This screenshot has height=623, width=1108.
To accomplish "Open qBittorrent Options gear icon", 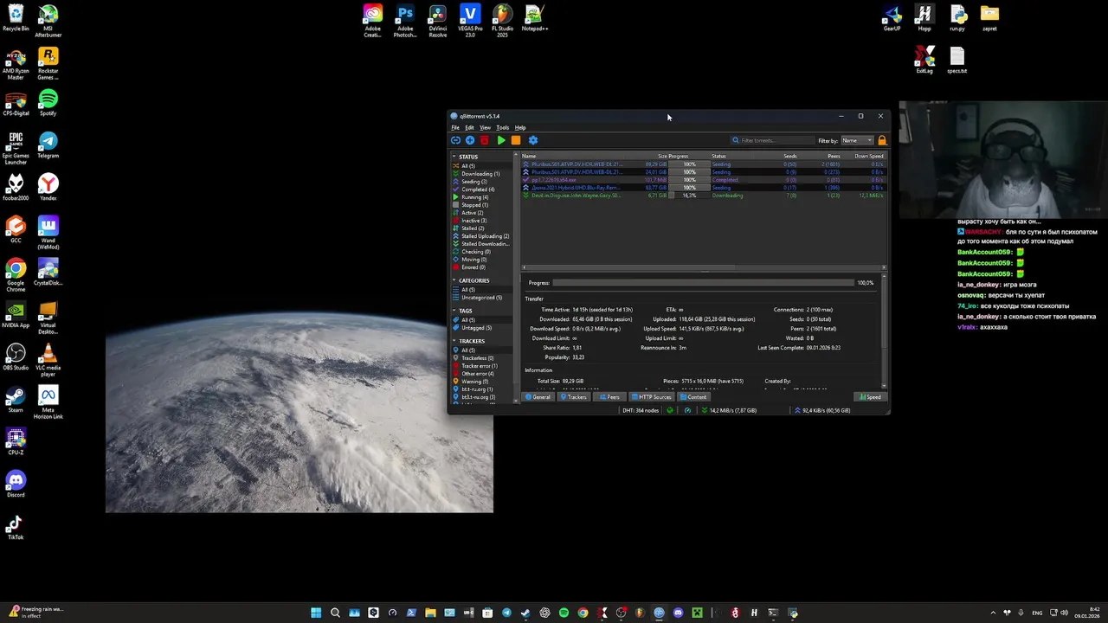I will (533, 140).
